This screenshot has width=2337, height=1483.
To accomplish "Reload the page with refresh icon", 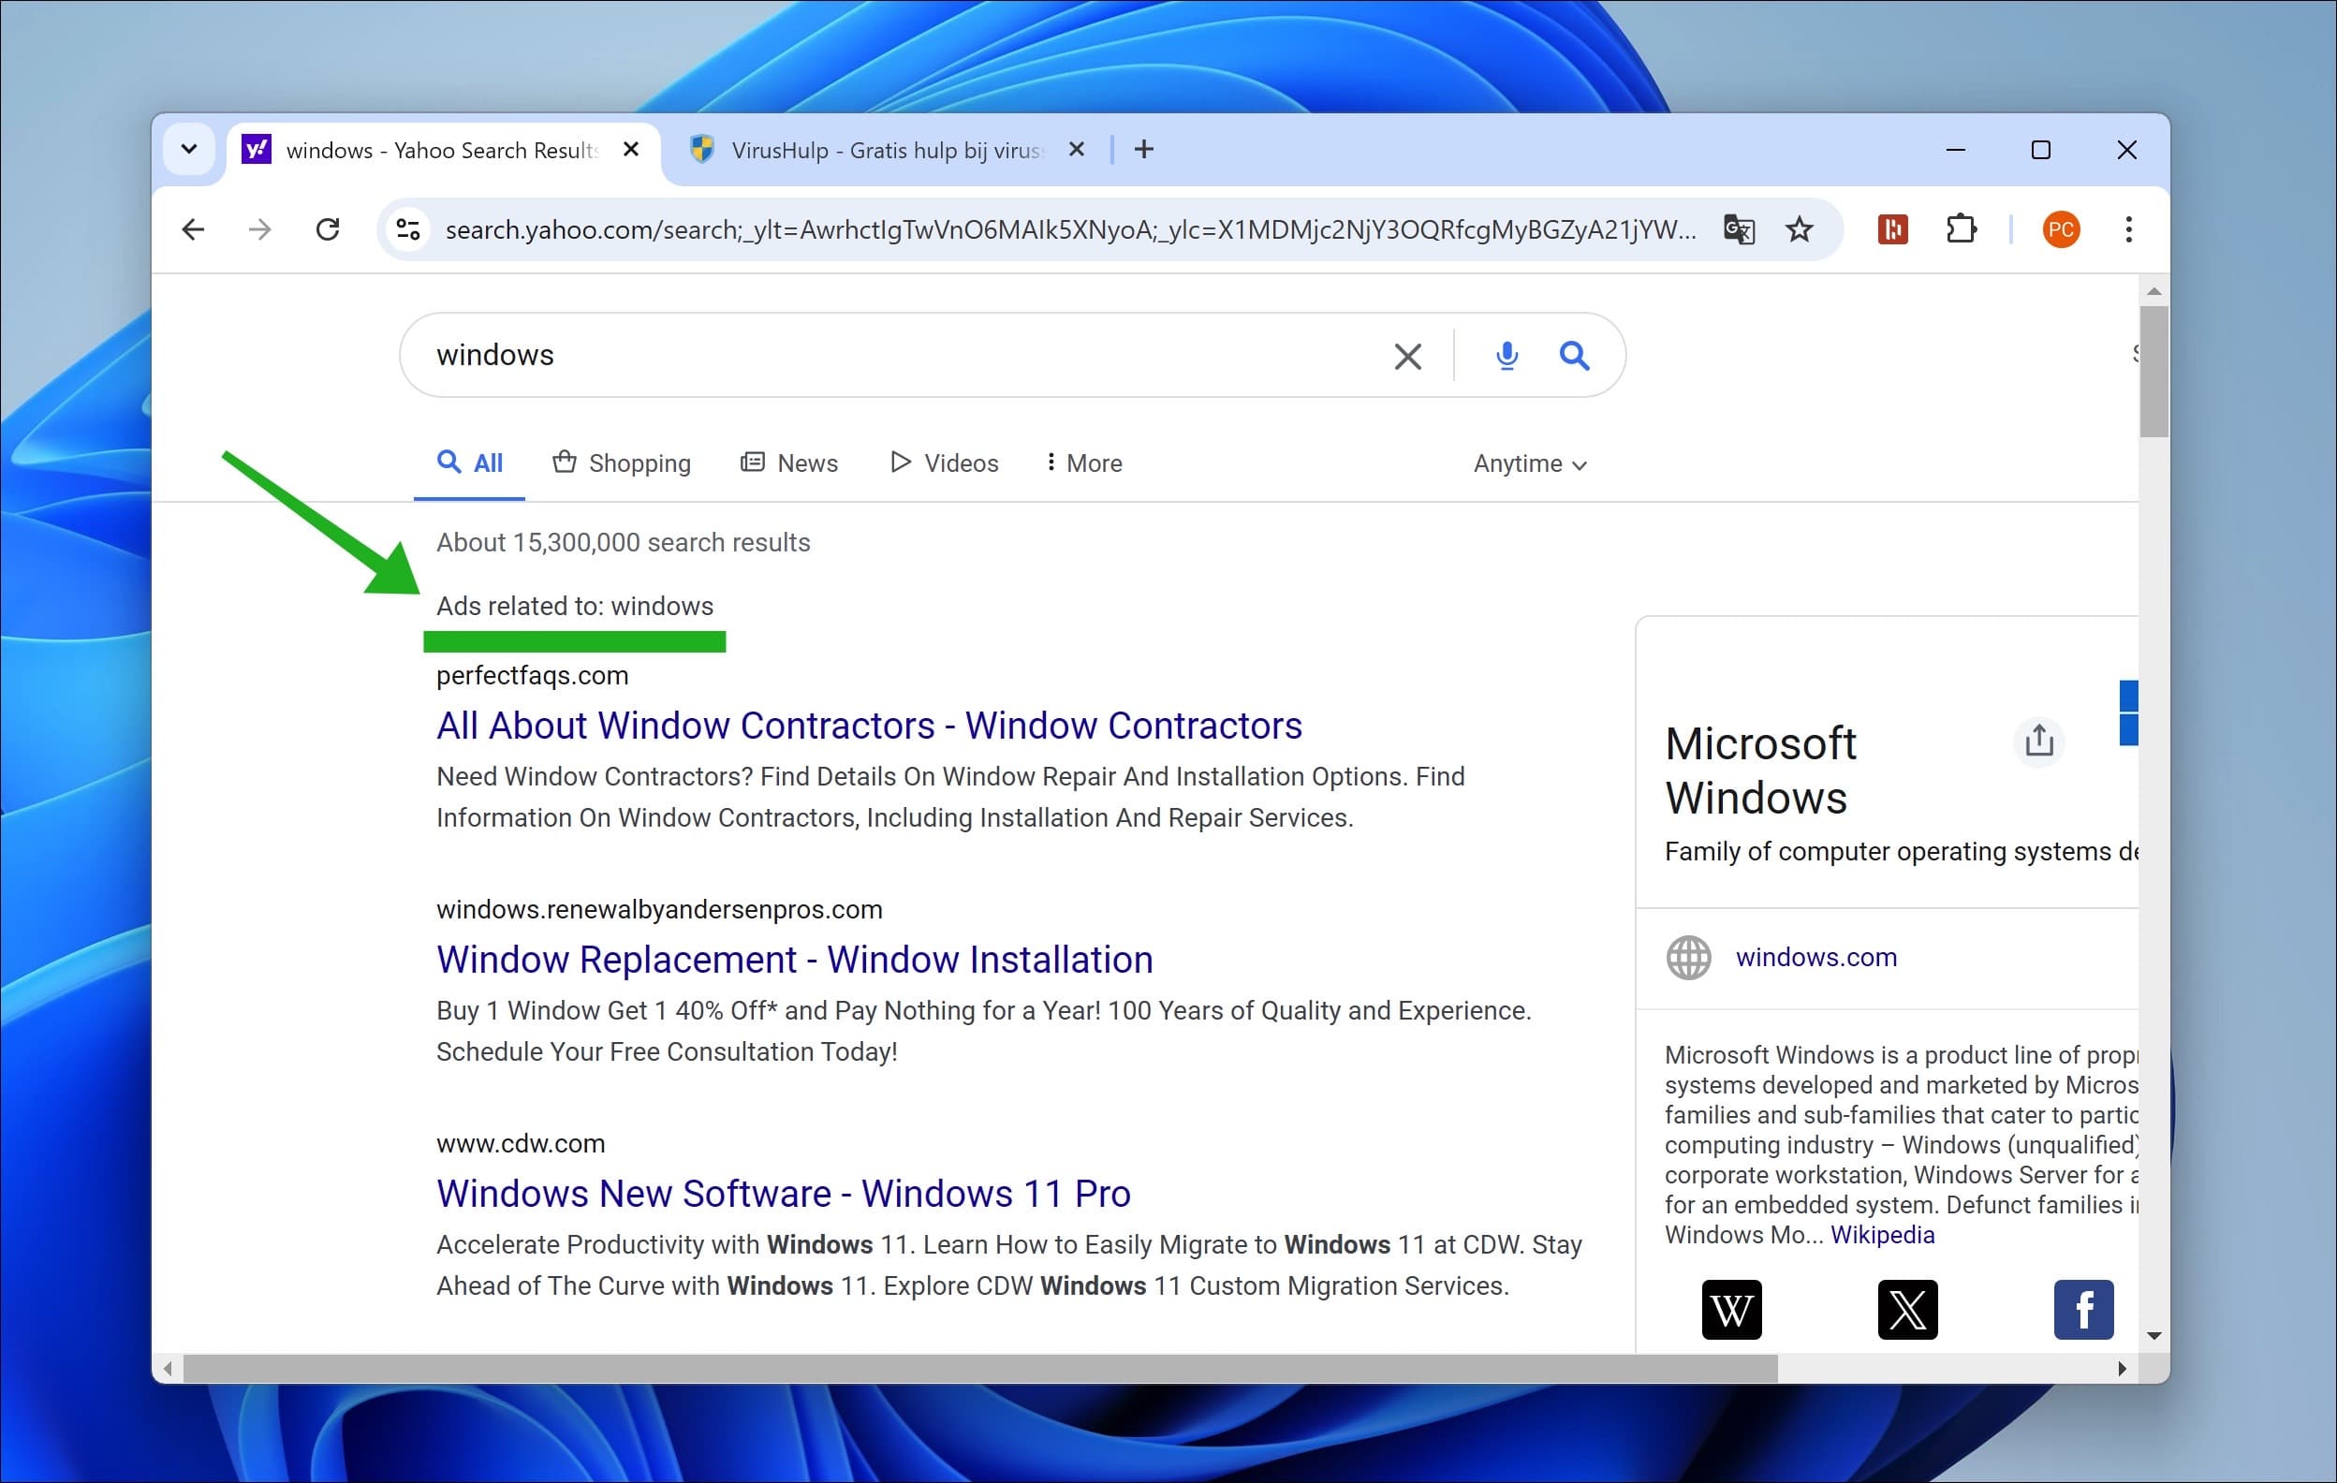I will (328, 230).
